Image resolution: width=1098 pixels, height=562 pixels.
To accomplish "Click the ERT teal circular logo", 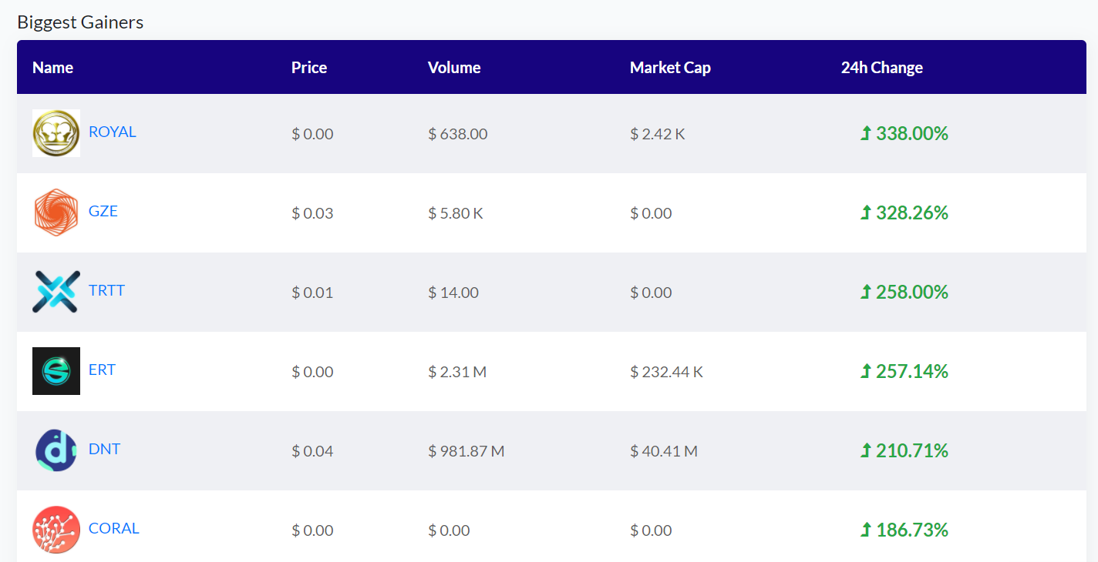I will pyautogui.click(x=56, y=371).
